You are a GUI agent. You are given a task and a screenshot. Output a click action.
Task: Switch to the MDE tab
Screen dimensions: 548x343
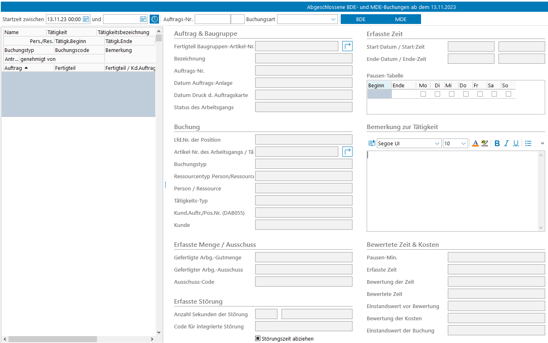pos(400,19)
